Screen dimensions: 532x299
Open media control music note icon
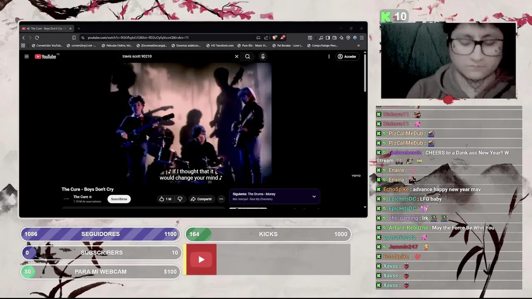(x=321, y=38)
